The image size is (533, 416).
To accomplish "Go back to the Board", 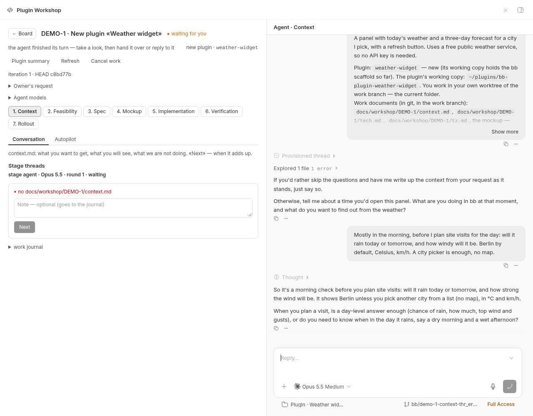I will tap(22, 34).
